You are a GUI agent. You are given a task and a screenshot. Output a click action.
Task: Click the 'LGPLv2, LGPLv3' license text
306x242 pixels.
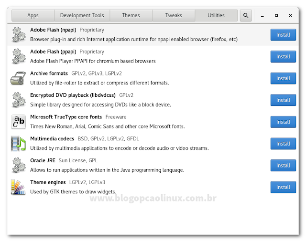[x=87, y=182]
